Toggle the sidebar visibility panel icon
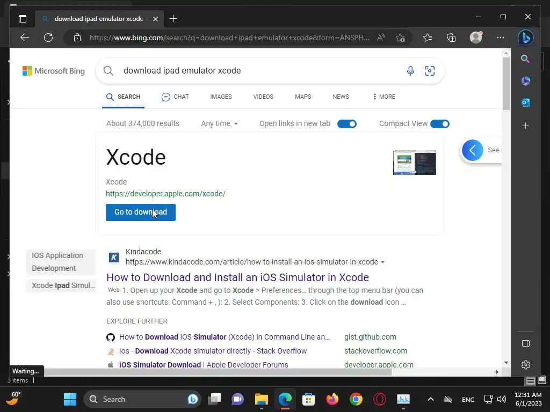Screen dimensions: 550x412 click(x=525, y=343)
